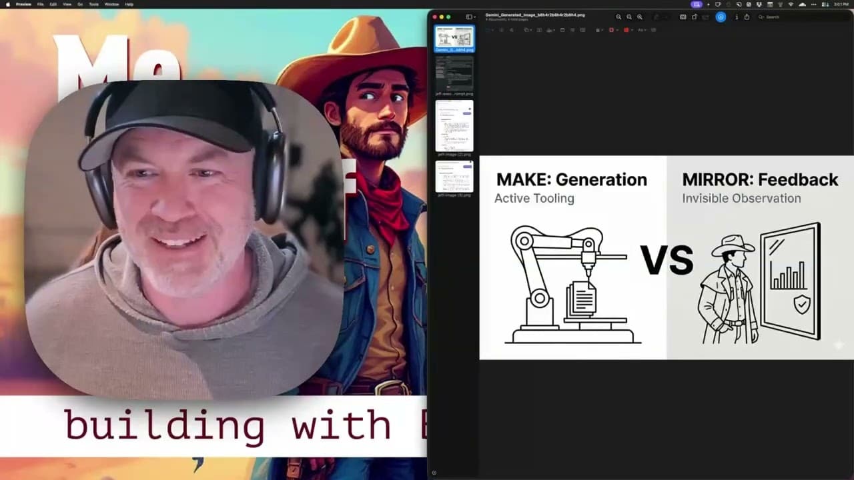The height and width of the screenshot is (480, 854).
Task: Select the last thumbnail in the sidebar
Action: tap(454, 177)
